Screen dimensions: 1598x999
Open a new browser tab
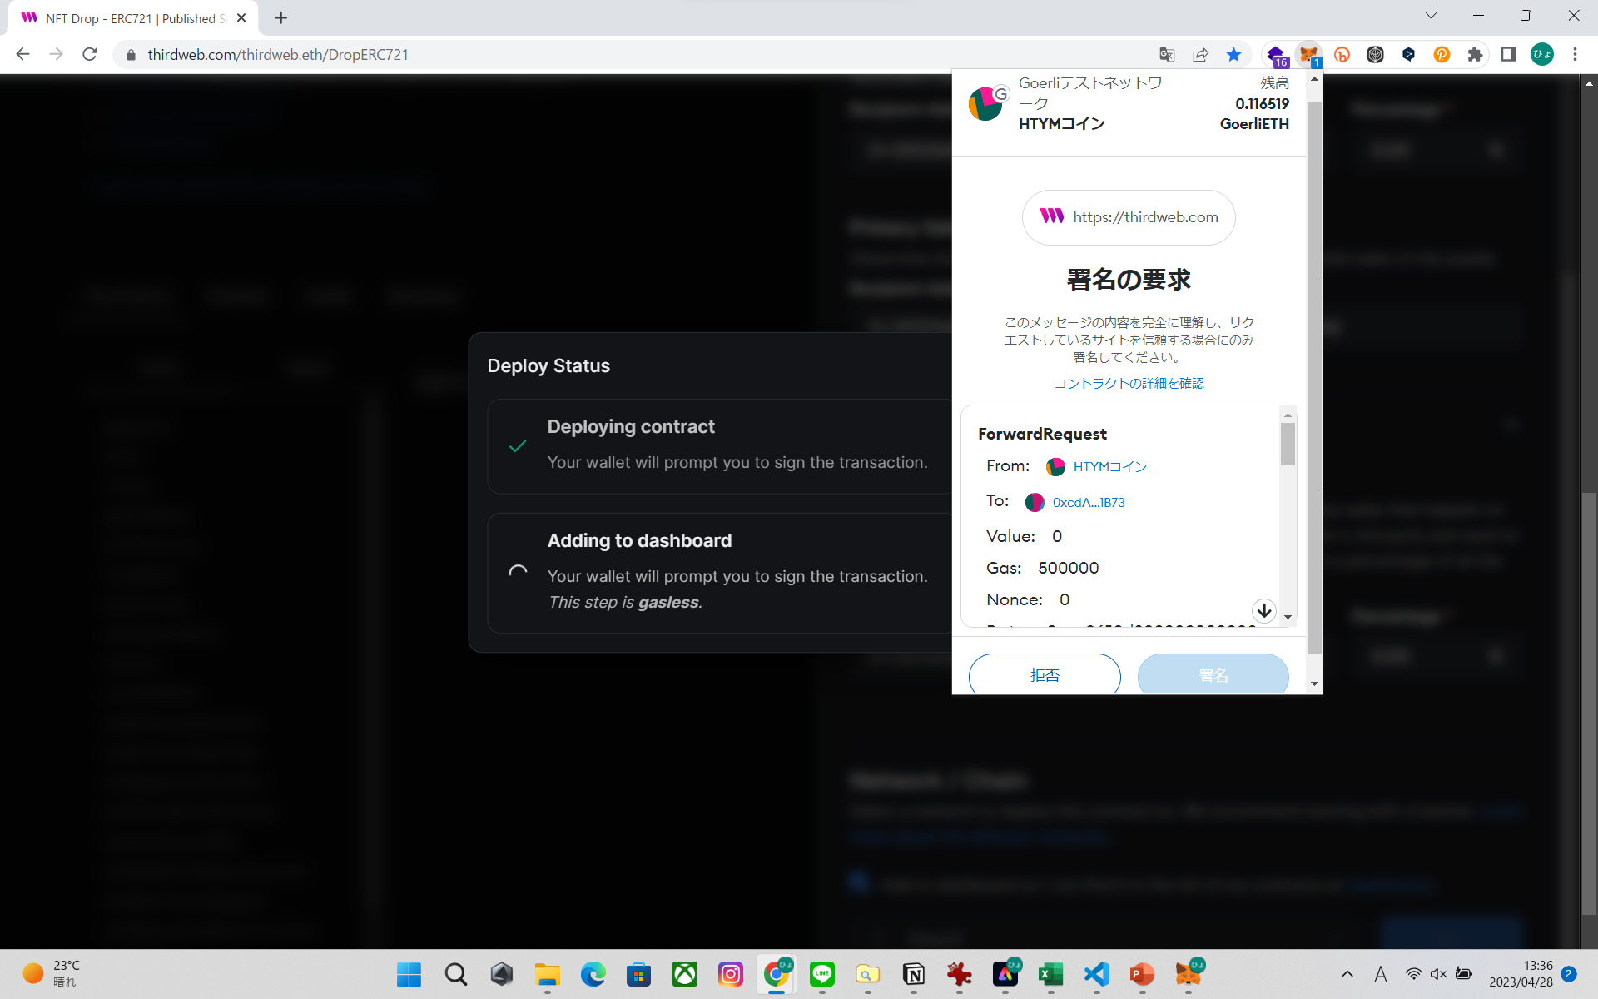(280, 18)
